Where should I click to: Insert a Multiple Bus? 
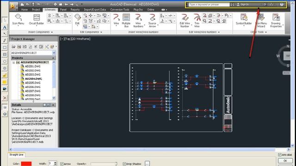[126, 21]
